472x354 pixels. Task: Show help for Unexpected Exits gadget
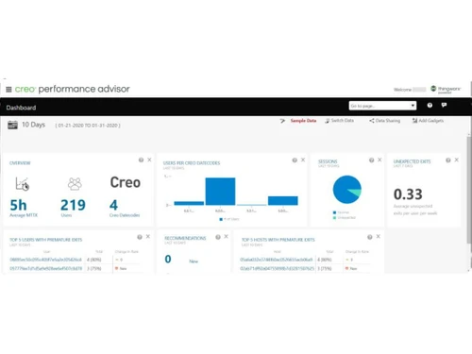[448, 160]
